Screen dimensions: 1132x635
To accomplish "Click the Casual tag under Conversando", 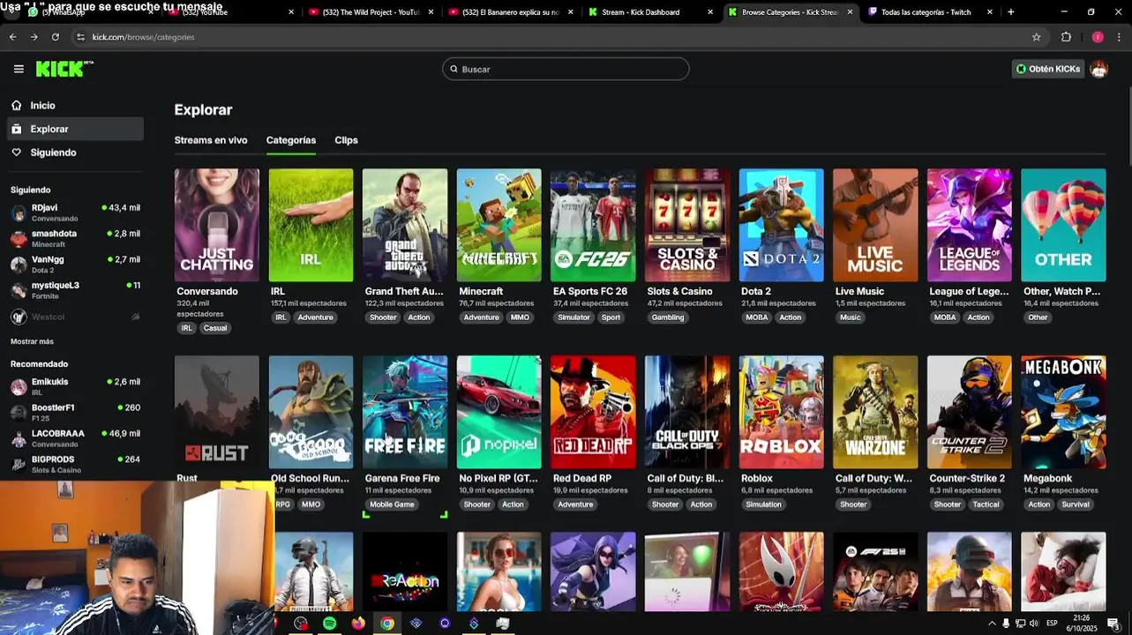I will pos(215,328).
